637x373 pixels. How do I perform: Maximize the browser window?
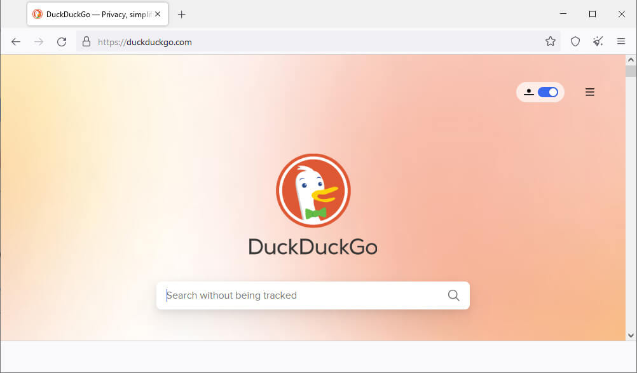(x=592, y=14)
